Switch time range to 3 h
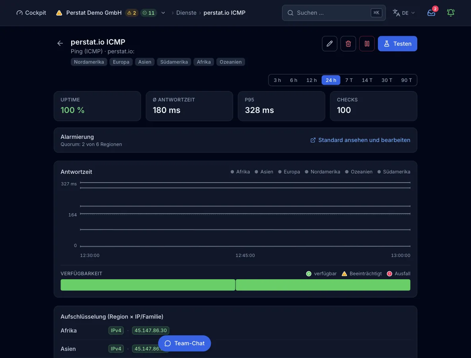This screenshot has width=471, height=358. 277,80
